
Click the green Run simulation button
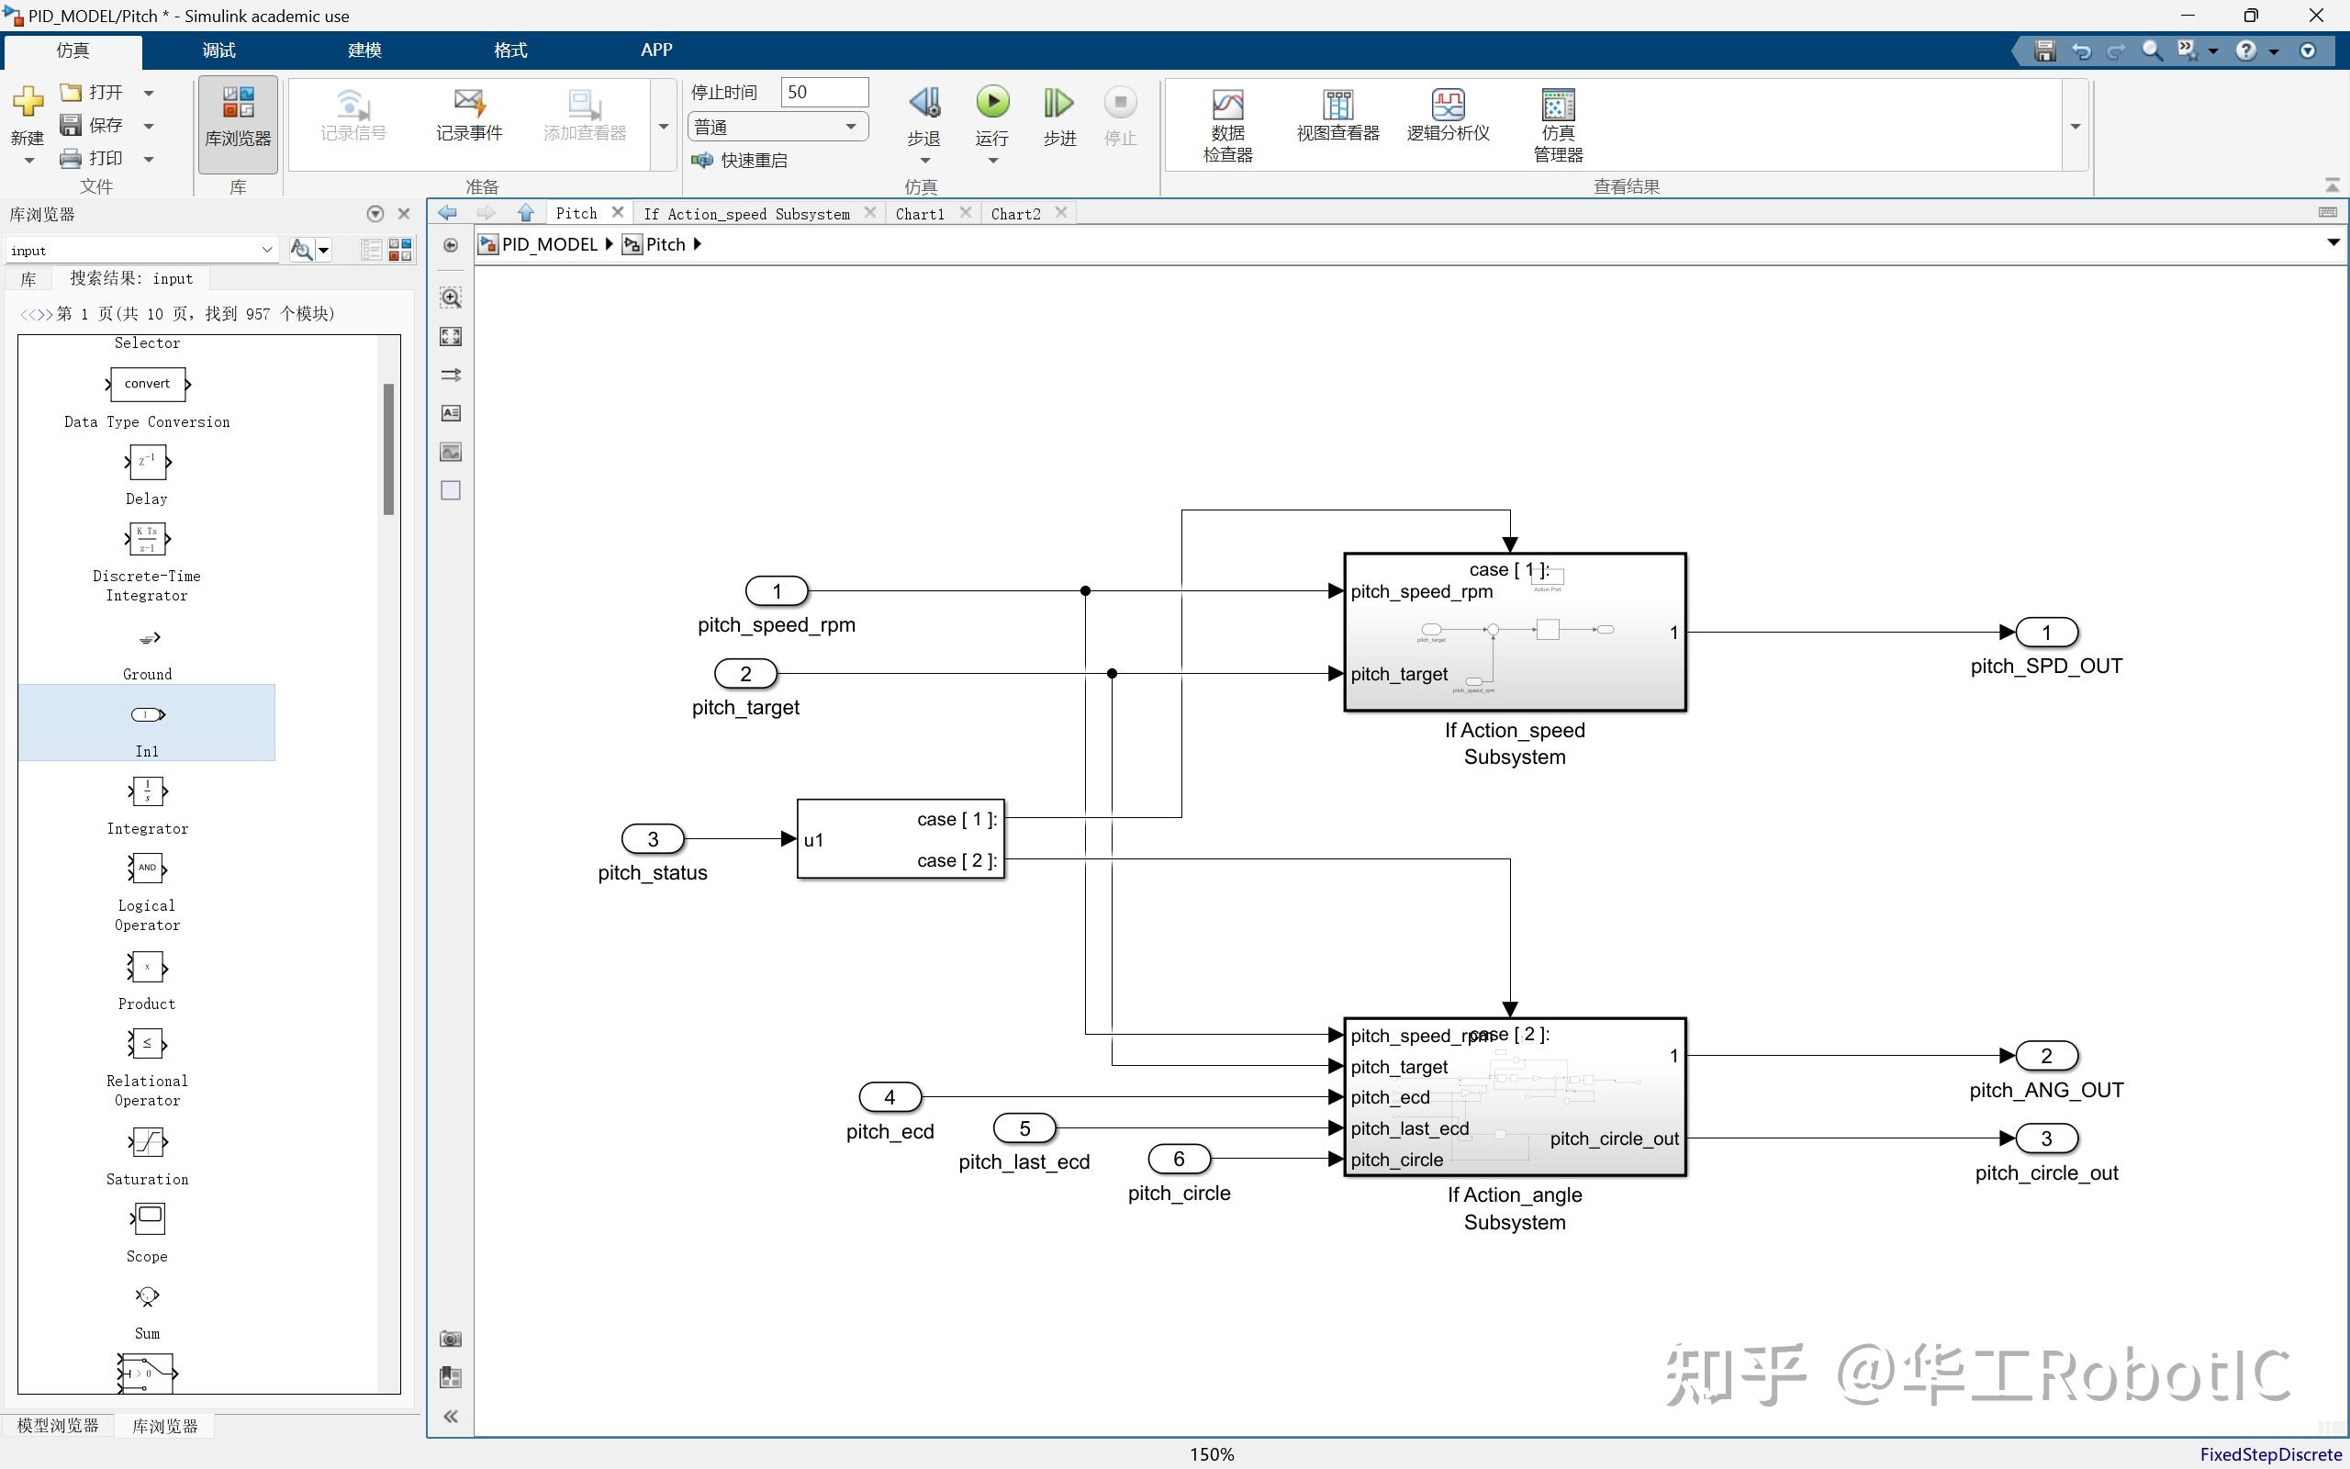[x=991, y=102]
